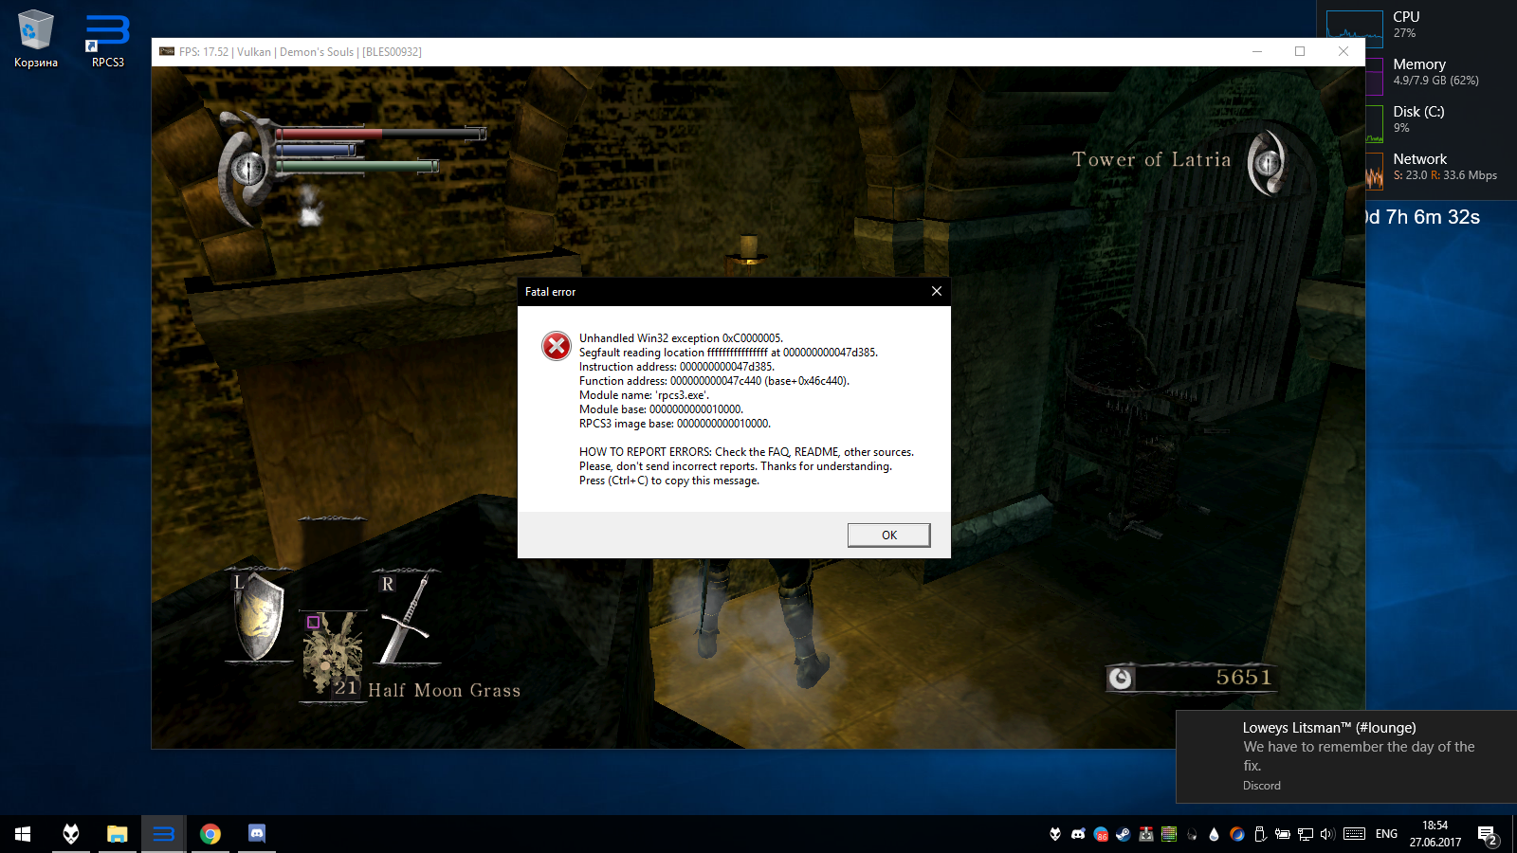Open the volume speaker tray icon
Viewport: 1517px width, 853px height.
[1327, 834]
